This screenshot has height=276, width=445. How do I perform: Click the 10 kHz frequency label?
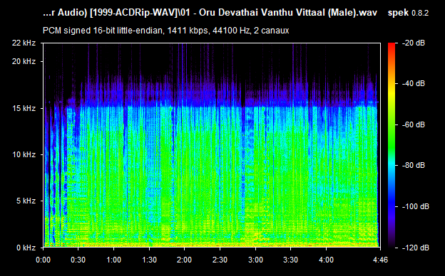(x=24, y=154)
